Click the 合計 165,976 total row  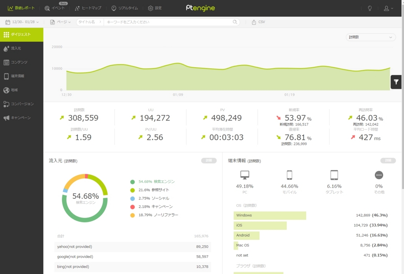tap(133, 236)
